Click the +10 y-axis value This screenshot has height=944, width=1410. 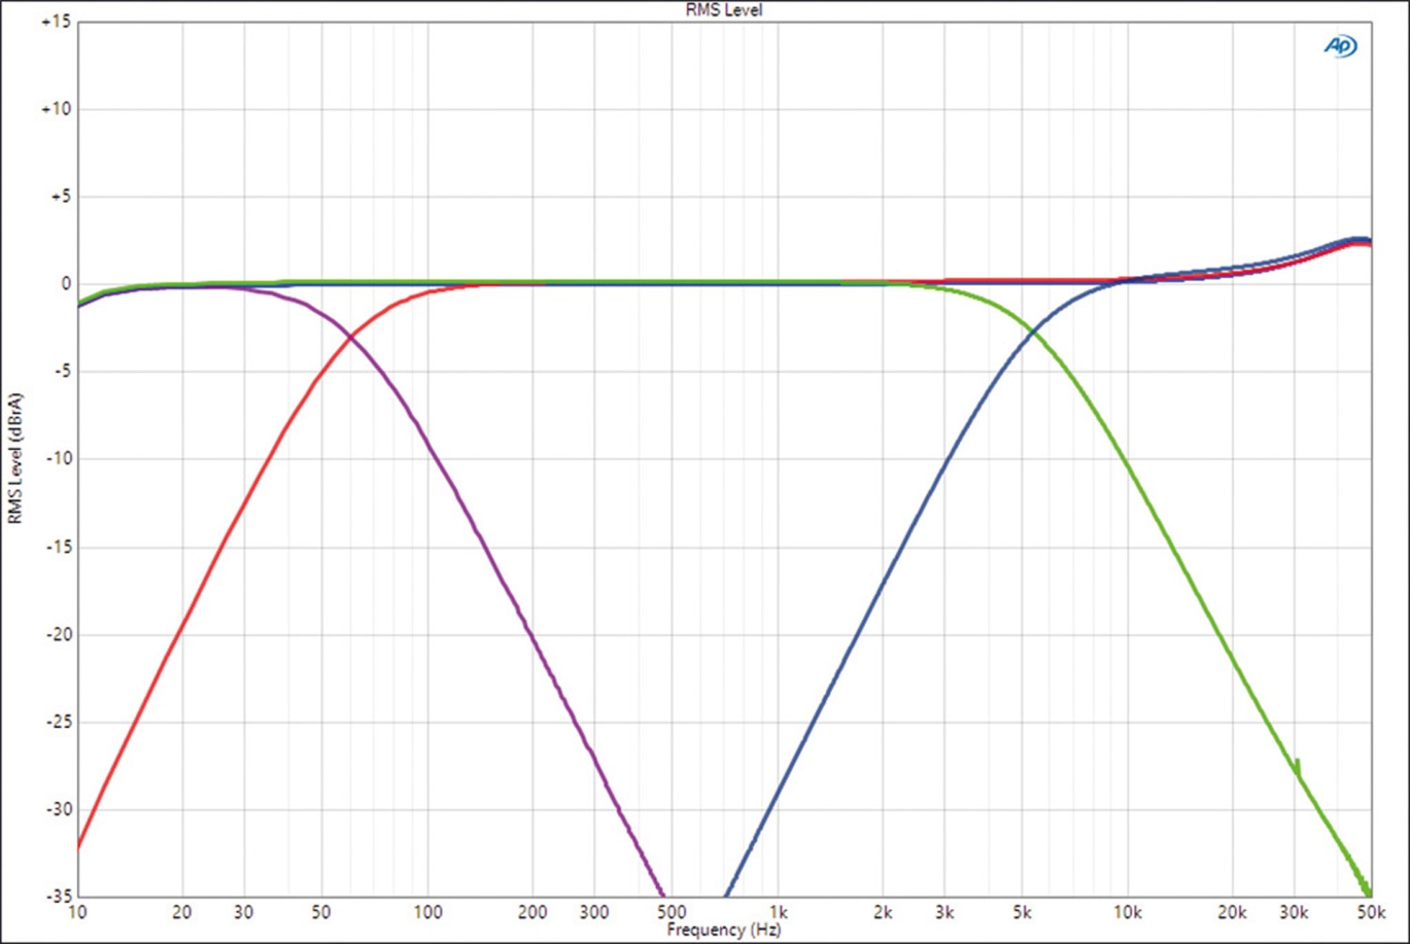click(x=56, y=109)
